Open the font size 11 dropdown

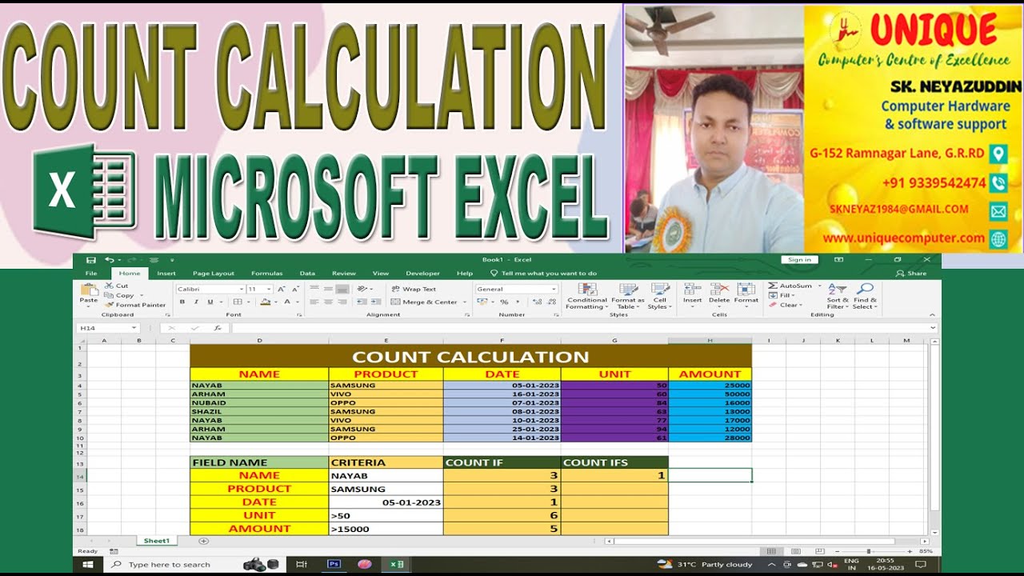point(270,289)
